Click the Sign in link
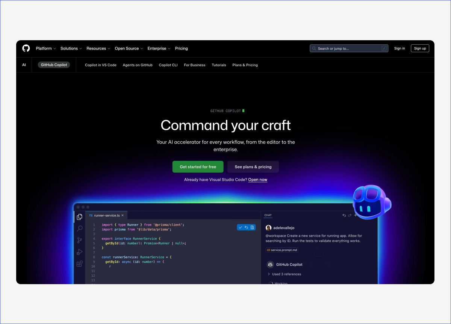This screenshot has height=324, width=451. 400,48
